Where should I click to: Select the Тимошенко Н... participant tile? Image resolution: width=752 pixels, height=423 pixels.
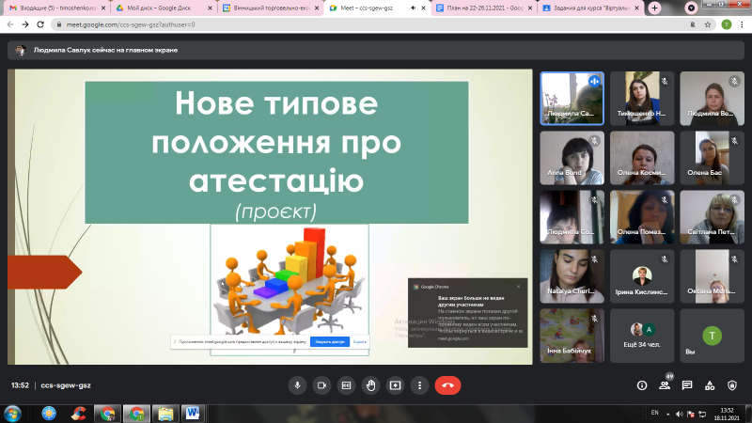642,99
